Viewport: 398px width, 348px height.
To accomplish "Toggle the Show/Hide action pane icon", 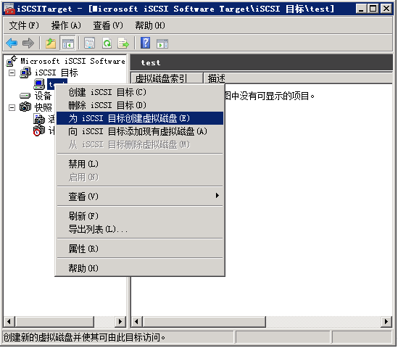I will coord(162,43).
